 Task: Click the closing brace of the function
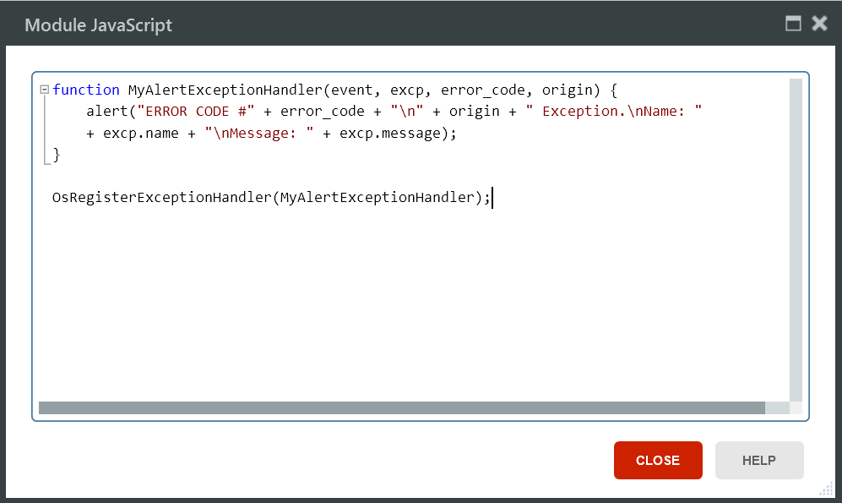[57, 156]
